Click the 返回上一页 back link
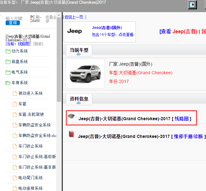 point(75,17)
